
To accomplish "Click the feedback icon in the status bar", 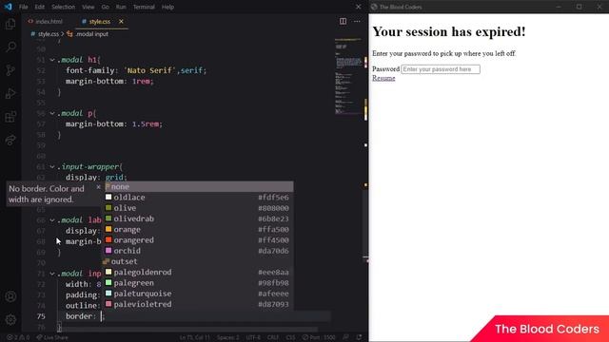I will pyautogui.click(x=345, y=337).
